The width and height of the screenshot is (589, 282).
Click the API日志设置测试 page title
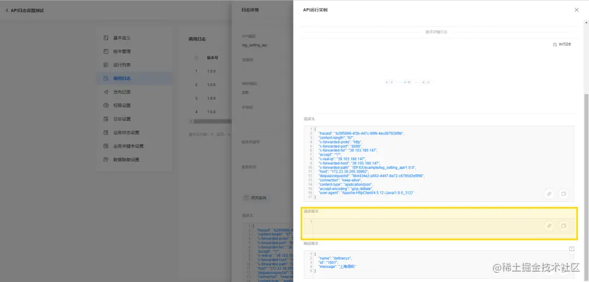coord(27,10)
